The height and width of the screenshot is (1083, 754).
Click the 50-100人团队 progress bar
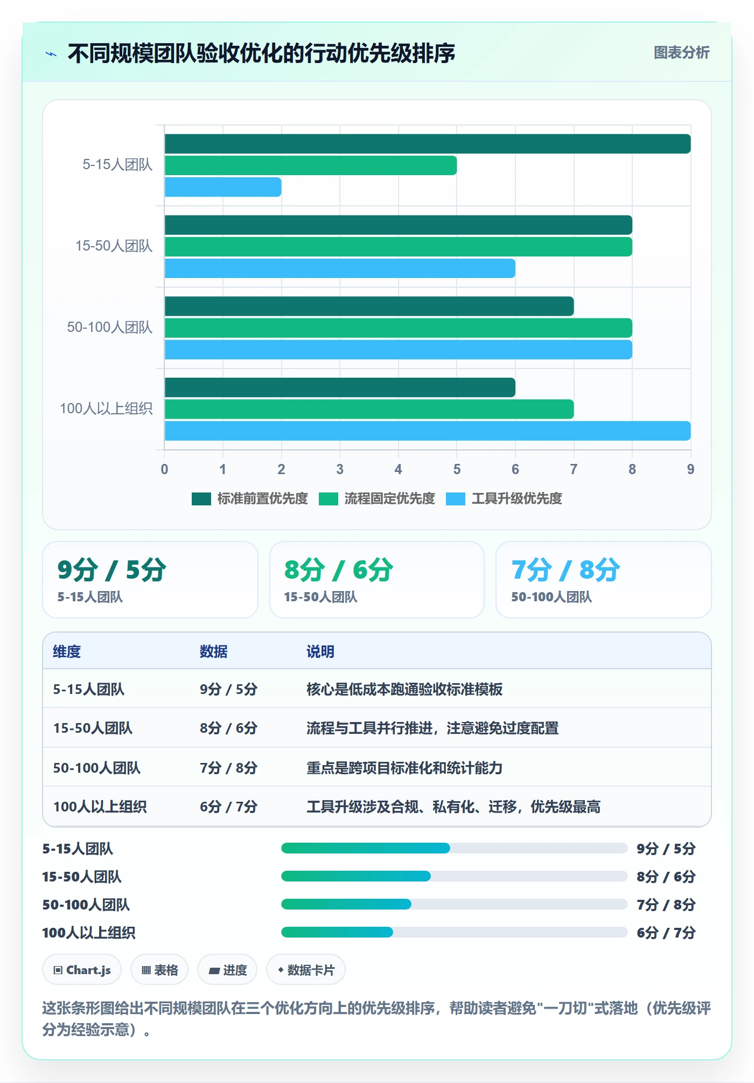pos(454,904)
